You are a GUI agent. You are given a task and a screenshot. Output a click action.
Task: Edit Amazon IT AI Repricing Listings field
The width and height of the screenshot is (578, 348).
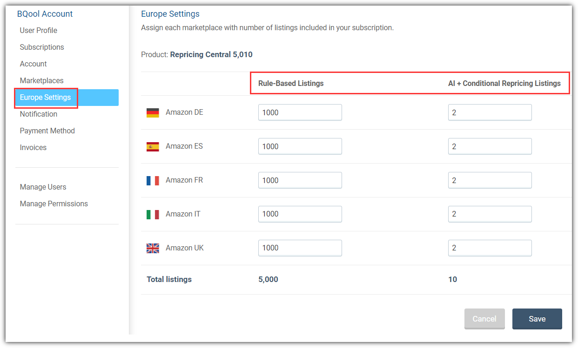490,214
